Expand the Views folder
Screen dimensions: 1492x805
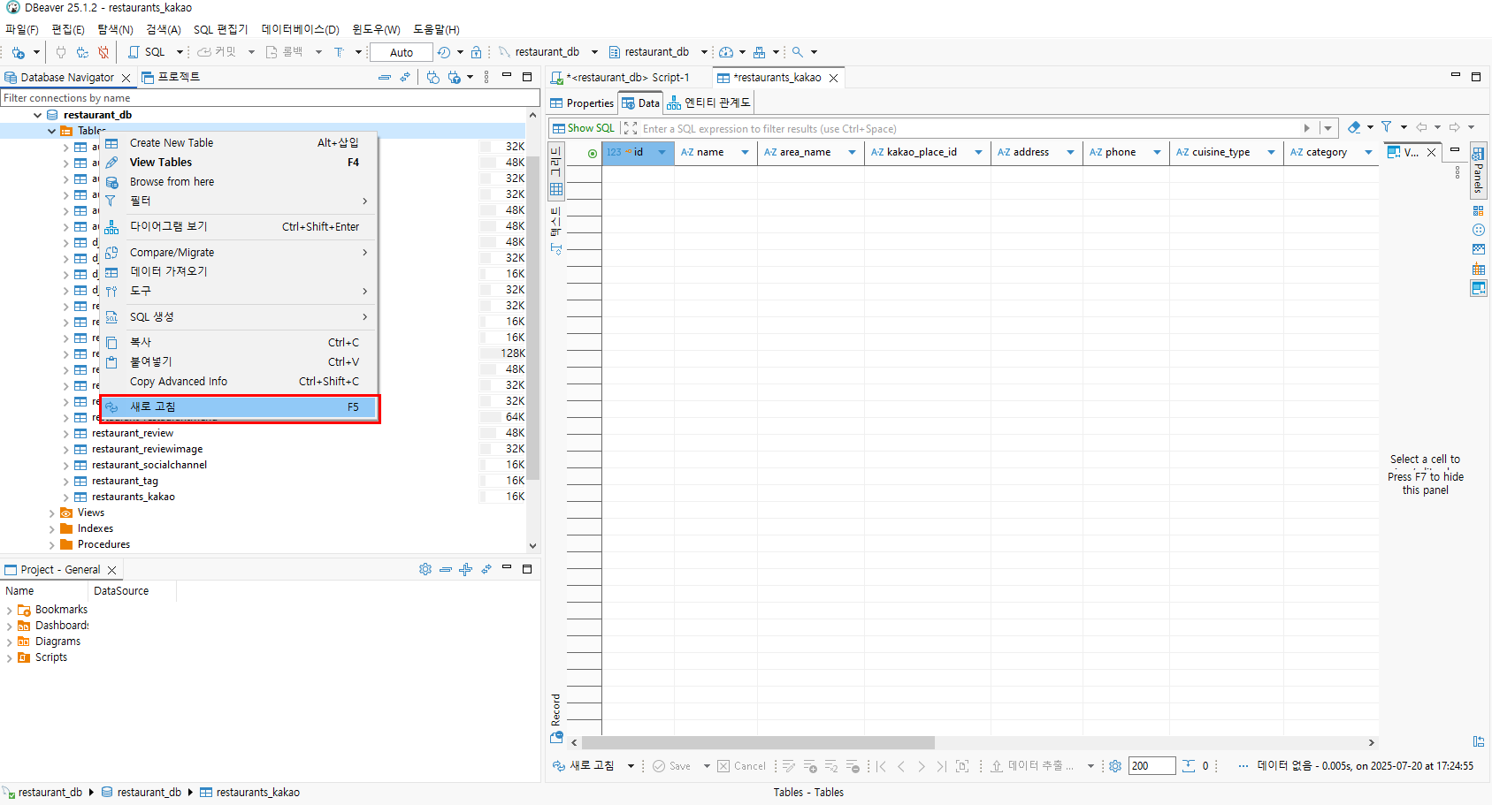coord(51,513)
